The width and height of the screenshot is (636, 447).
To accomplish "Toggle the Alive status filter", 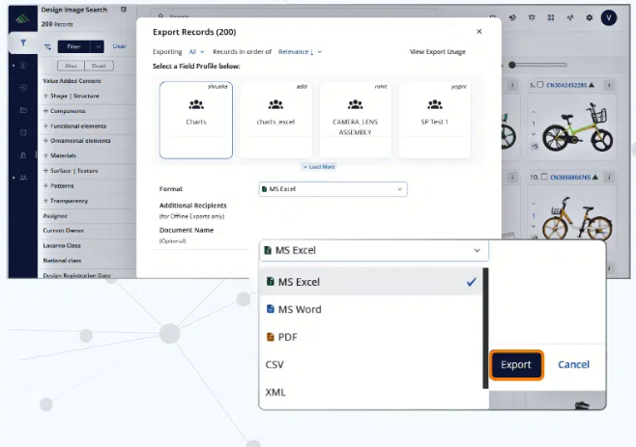I will tap(71, 66).
